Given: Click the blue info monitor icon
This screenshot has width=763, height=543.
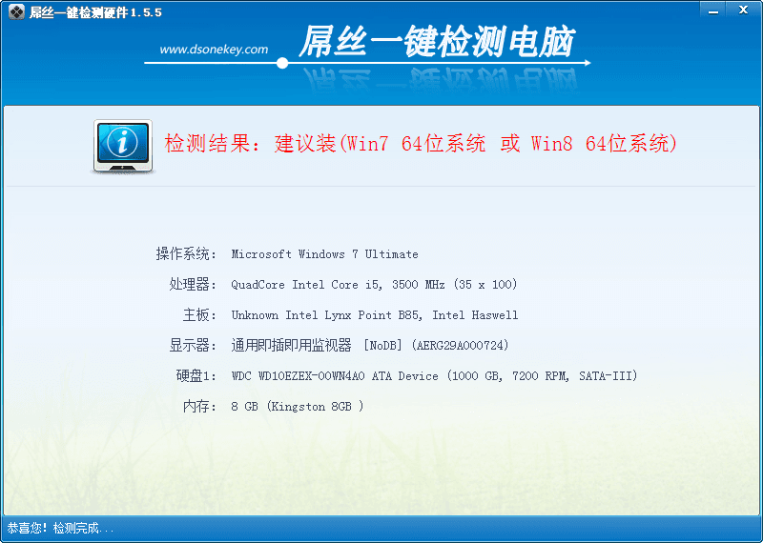Looking at the screenshot, I should click(122, 145).
